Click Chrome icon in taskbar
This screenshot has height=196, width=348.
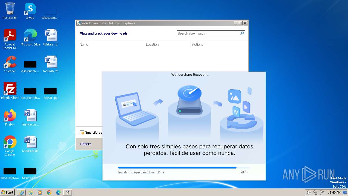pos(49,192)
